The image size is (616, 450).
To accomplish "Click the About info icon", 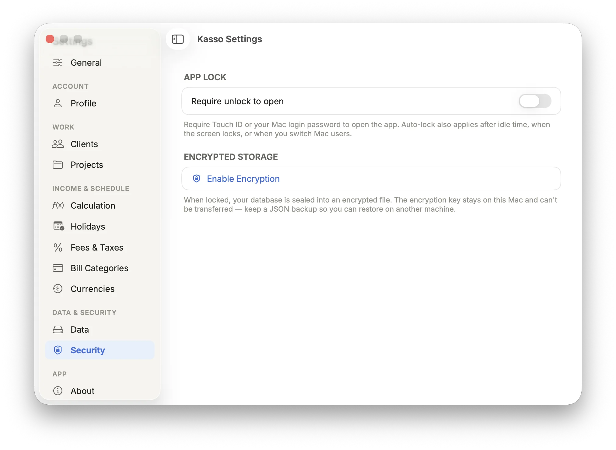I will [58, 391].
